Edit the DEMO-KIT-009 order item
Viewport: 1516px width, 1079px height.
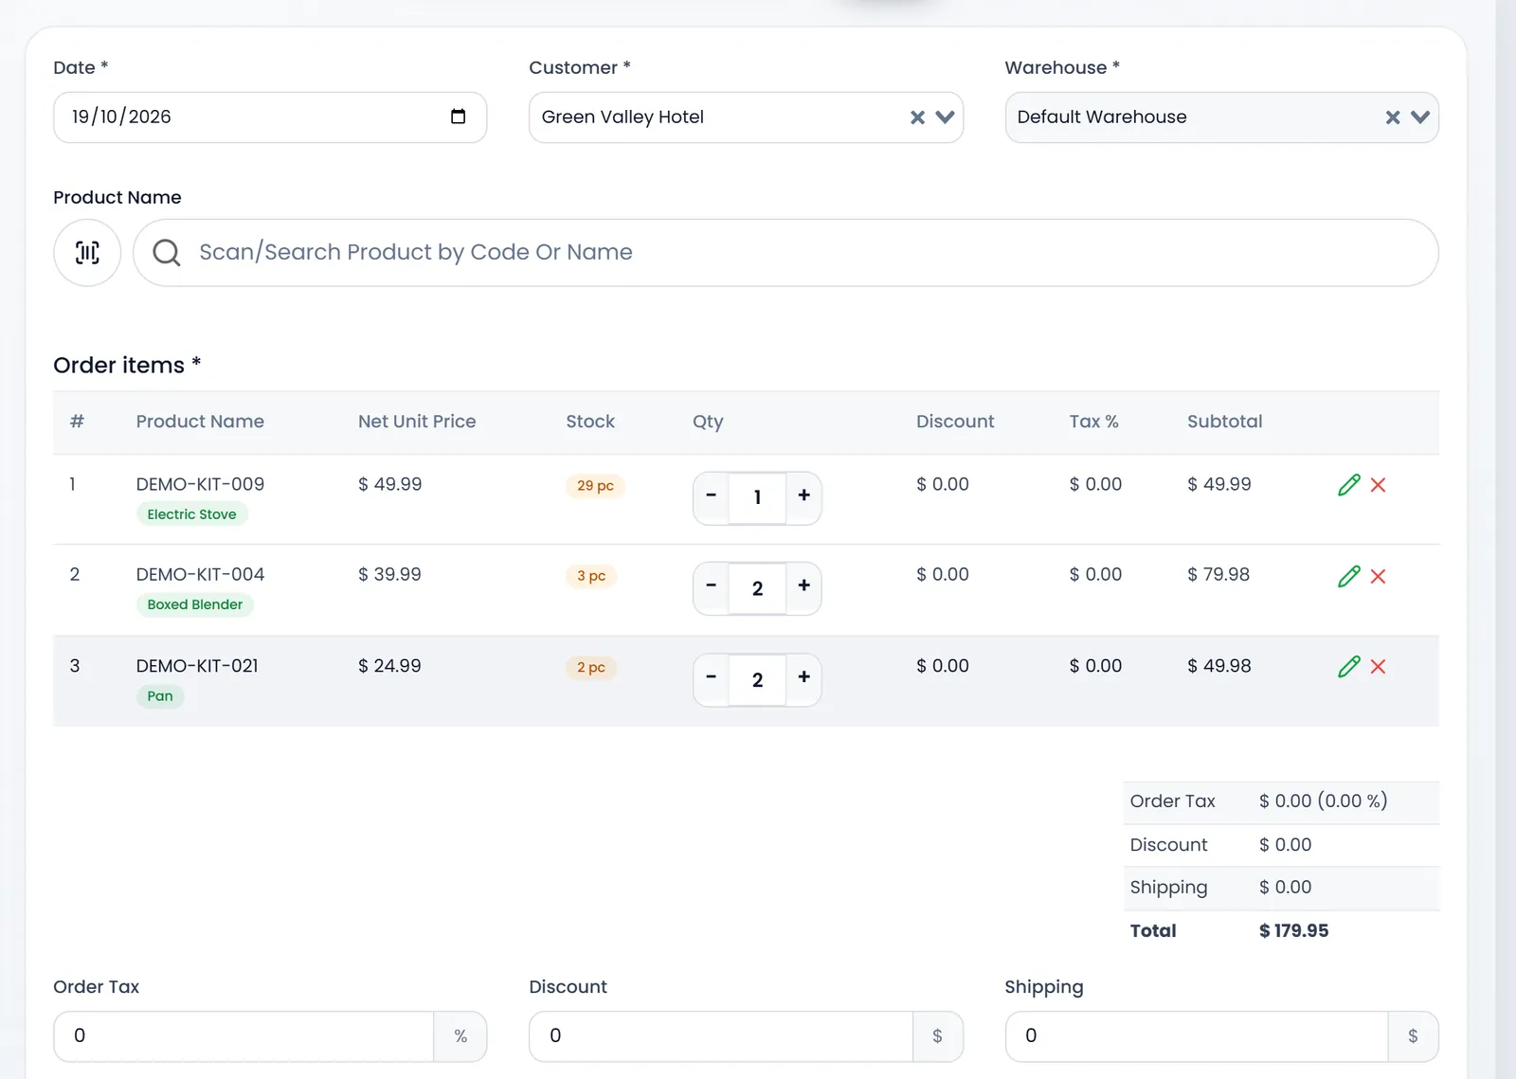click(1349, 485)
